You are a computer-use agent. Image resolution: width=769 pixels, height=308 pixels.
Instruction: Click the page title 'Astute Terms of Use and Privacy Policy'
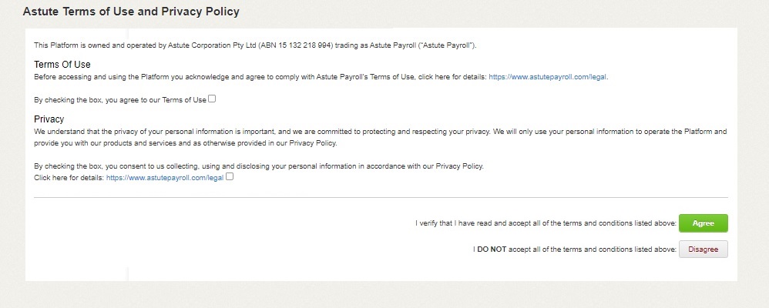click(131, 12)
